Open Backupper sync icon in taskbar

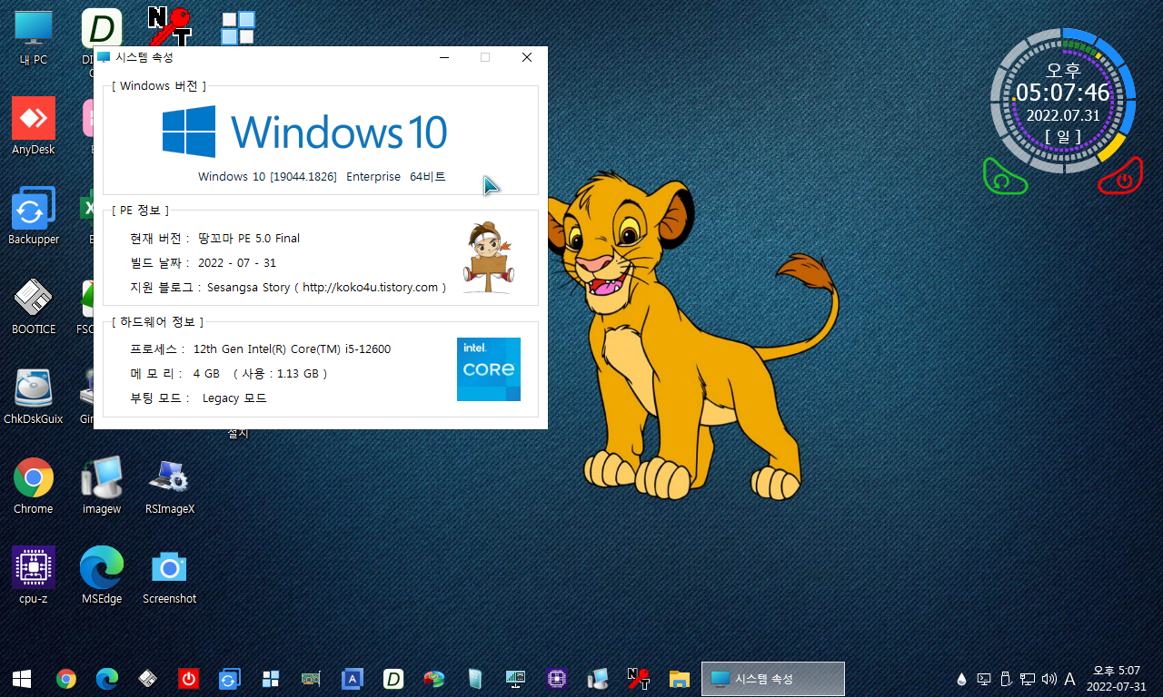[x=230, y=678]
